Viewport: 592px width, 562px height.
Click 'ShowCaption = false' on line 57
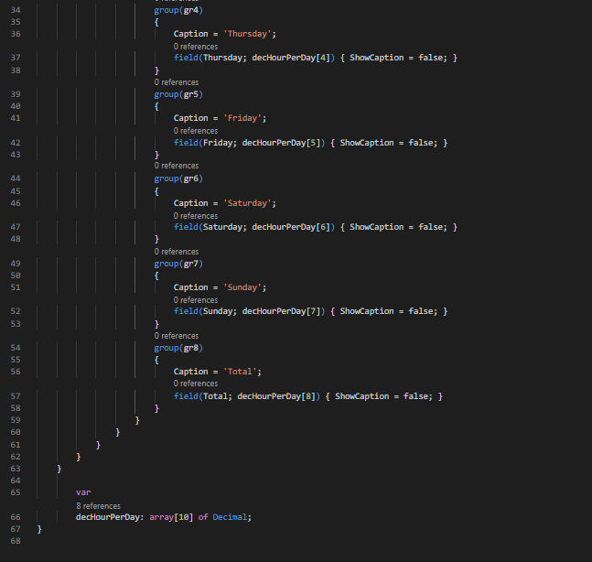(383, 396)
